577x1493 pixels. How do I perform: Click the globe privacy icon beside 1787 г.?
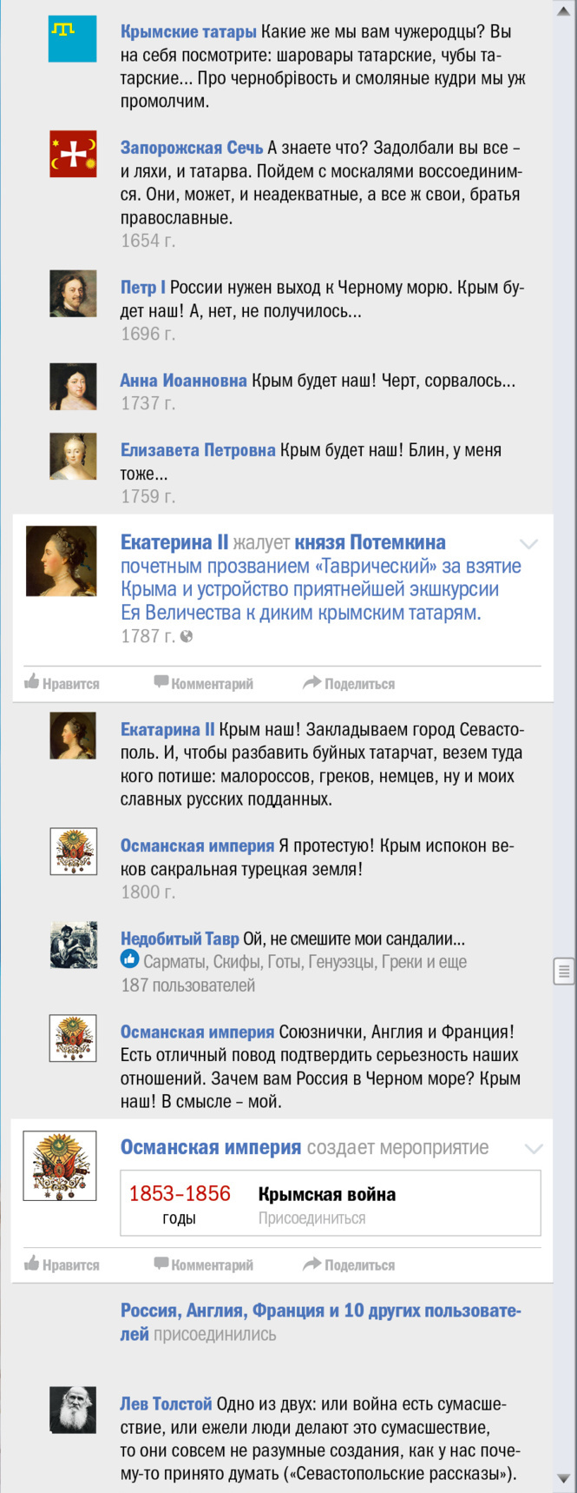click(x=186, y=636)
